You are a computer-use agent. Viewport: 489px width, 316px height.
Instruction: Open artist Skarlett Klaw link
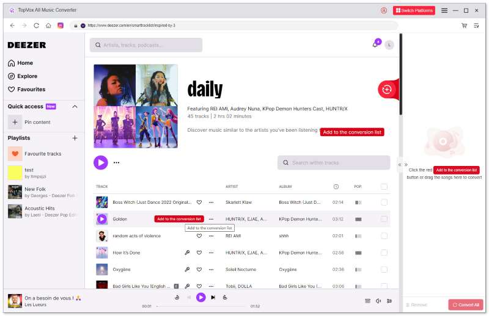click(x=238, y=203)
